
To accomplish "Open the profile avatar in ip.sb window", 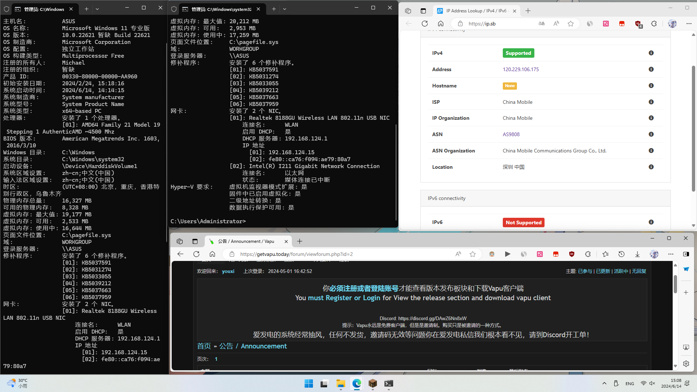I will pos(672,24).
